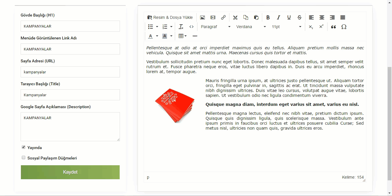Click the Bold formatting icon

point(268,17)
